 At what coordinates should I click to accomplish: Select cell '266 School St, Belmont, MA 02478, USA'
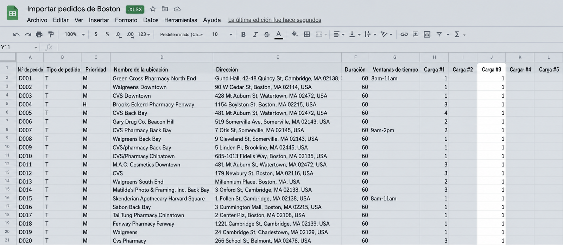point(277,241)
